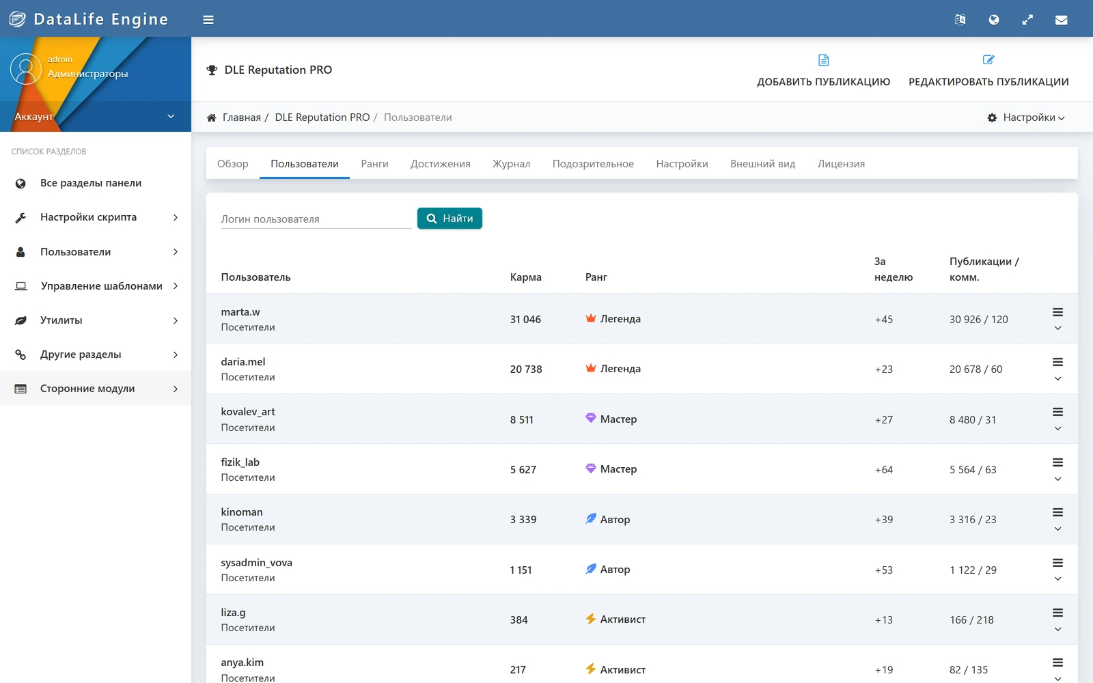Click the globe icon in top header

[x=994, y=20]
